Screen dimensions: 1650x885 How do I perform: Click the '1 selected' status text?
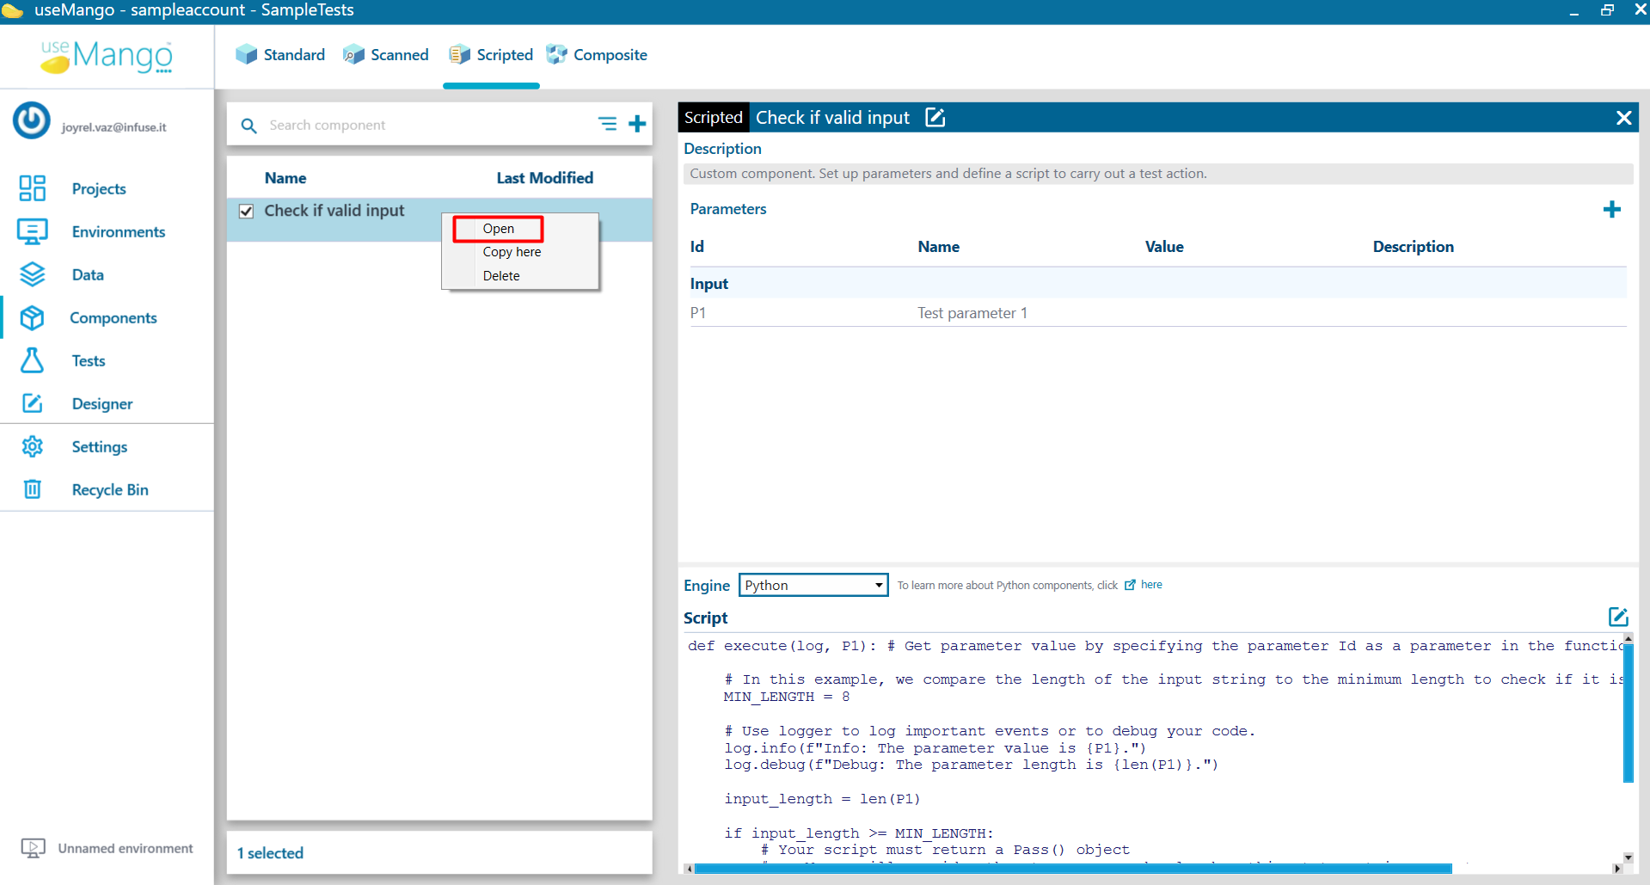click(270, 853)
